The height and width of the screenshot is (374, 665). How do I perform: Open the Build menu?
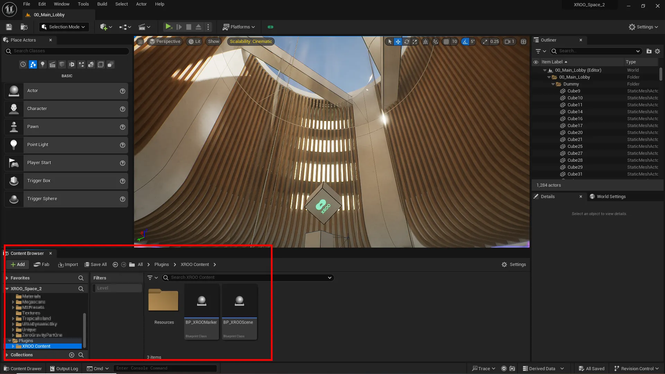click(x=102, y=4)
